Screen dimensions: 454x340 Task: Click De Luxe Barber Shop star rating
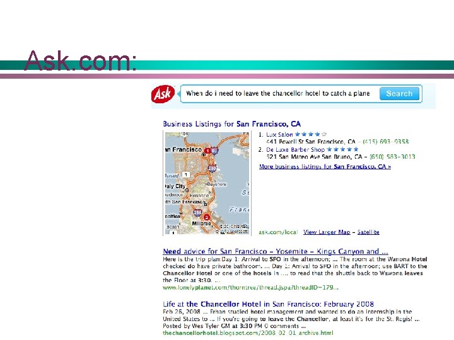(x=342, y=149)
